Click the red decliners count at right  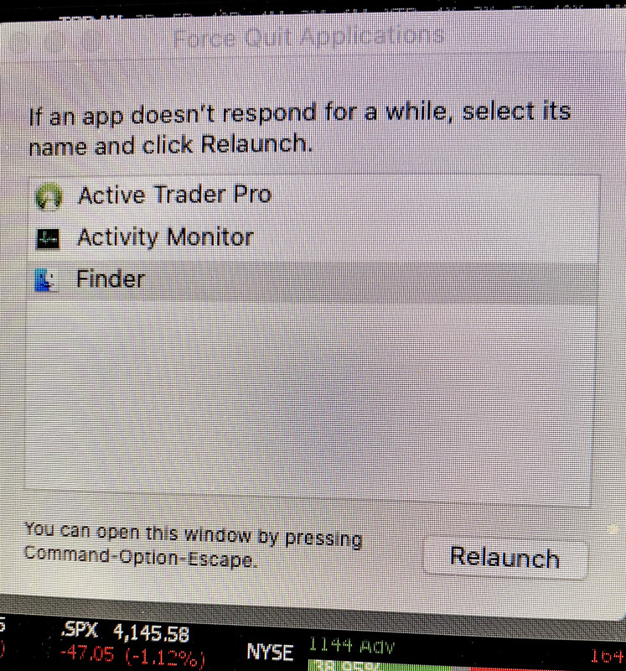(x=608, y=656)
